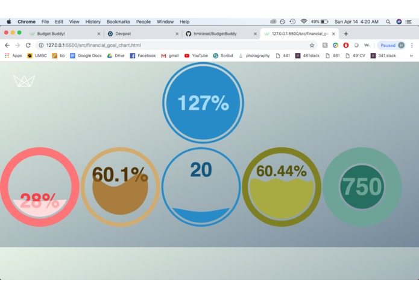Open the Apple menu

(x=9, y=22)
